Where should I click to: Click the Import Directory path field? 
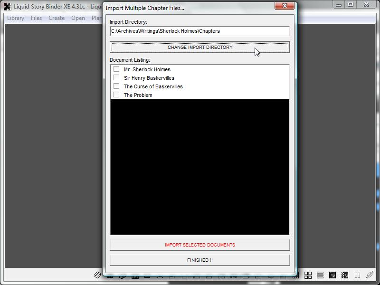[x=199, y=31]
